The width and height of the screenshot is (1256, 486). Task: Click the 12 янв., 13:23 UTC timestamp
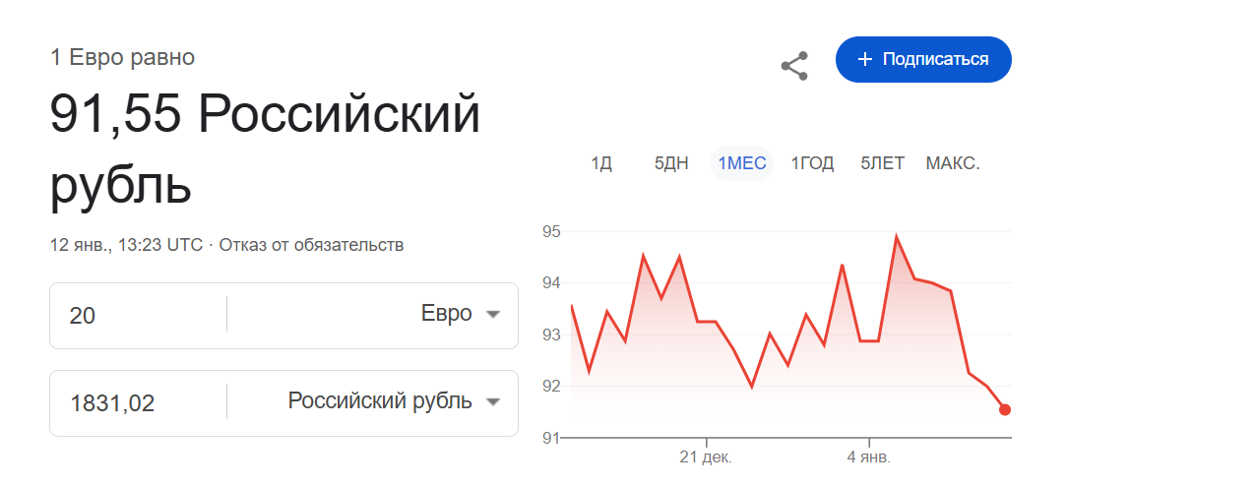point(126,245)
